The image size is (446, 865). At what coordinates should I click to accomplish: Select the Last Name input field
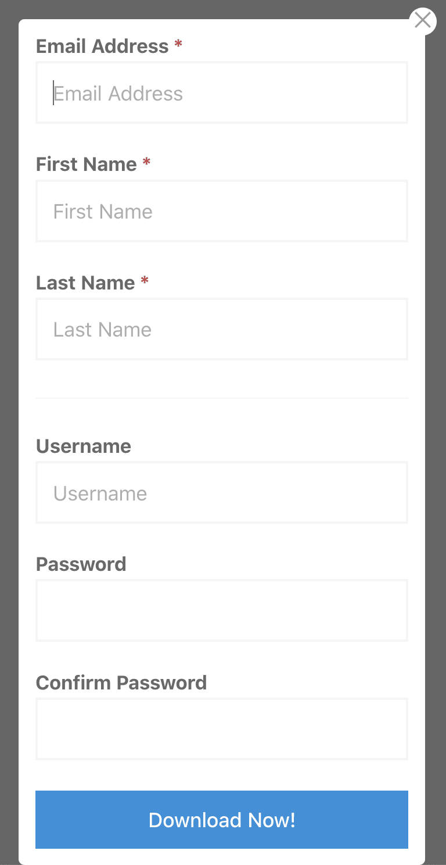pos(222,330)
